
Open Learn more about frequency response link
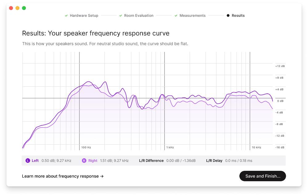tap(63, 176)
